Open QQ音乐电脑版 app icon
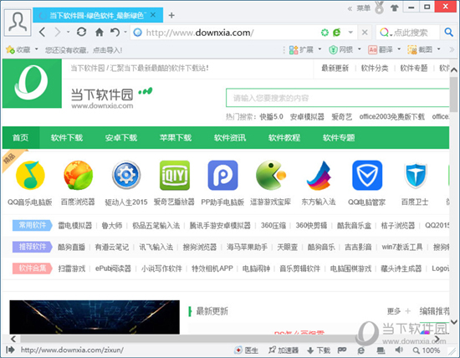460x358 pixels. click(x=30, y=176)
